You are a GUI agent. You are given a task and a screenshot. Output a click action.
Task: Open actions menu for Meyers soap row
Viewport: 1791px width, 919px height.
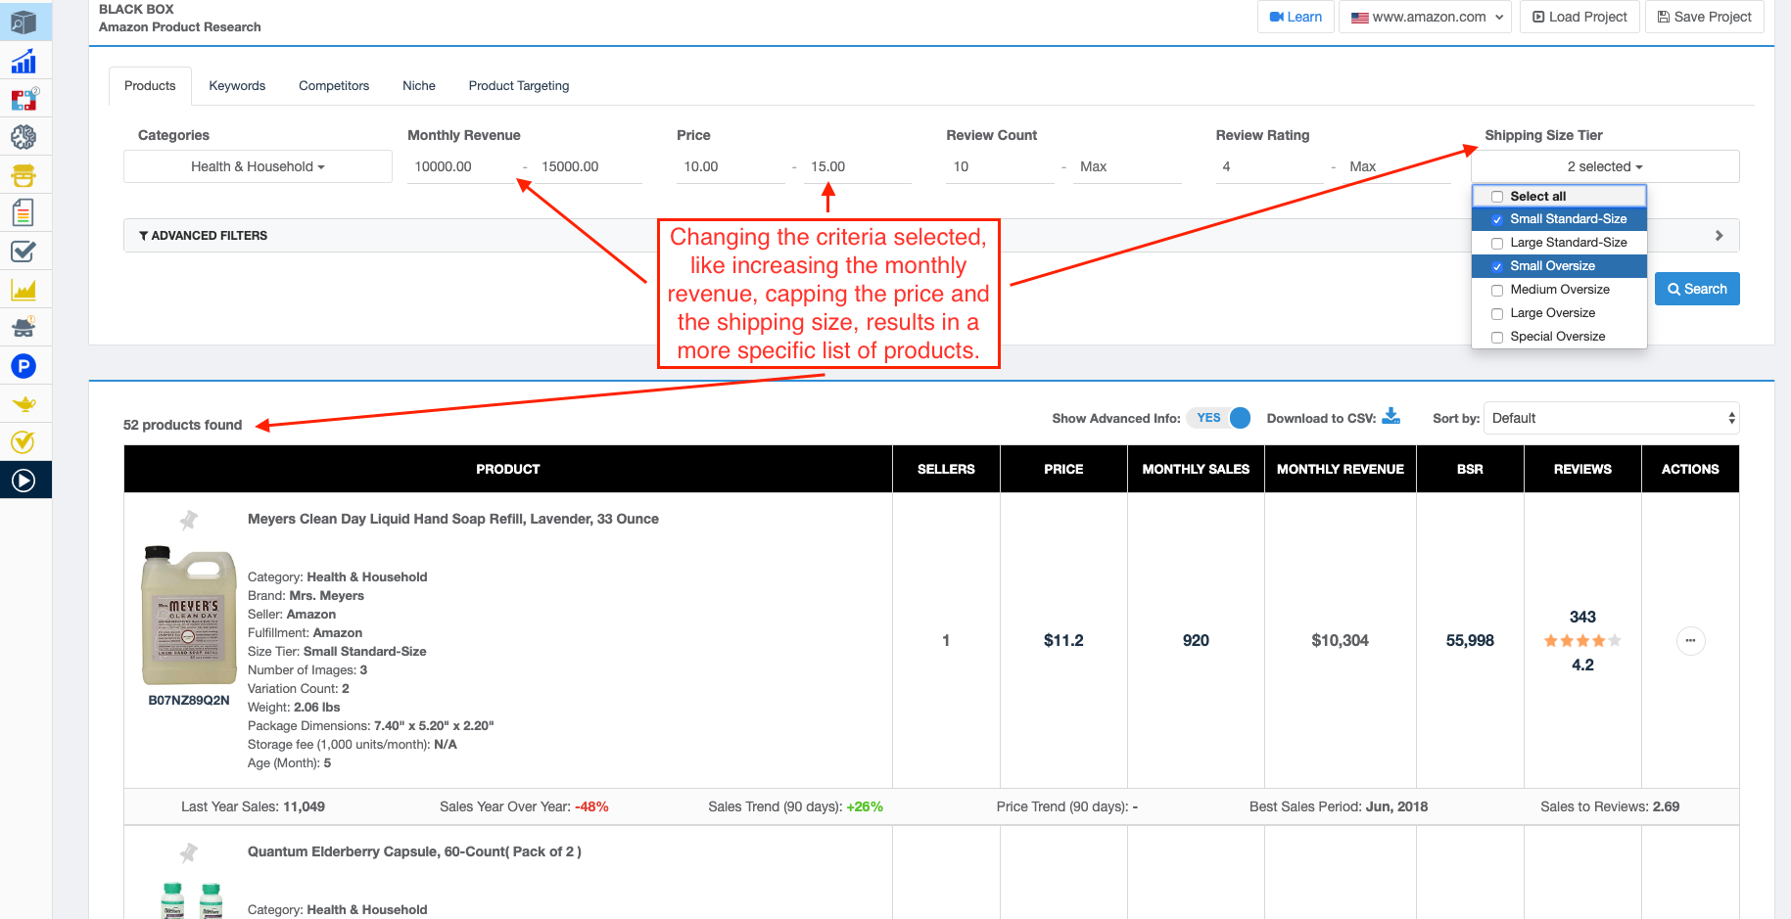click(1690, 640)
